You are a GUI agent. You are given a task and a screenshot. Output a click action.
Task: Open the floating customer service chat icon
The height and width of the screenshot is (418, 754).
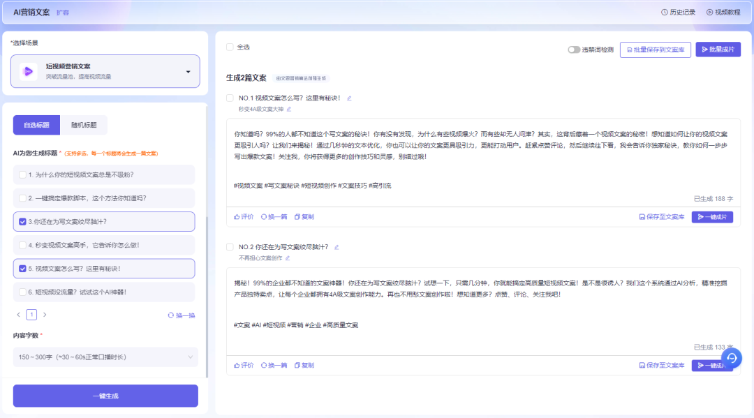pos(732,357)
